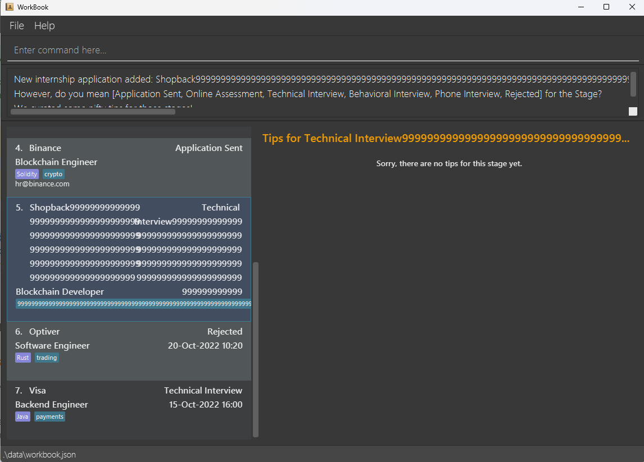The image size is (644, 462).
Task: Click the Blockchain Developer role text
Action: click(x=60, y=292)
